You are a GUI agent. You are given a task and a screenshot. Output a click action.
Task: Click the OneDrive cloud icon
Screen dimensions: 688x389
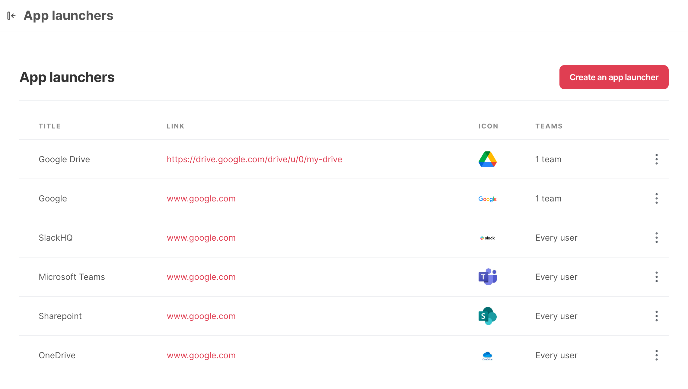click(x=487, y=356)
